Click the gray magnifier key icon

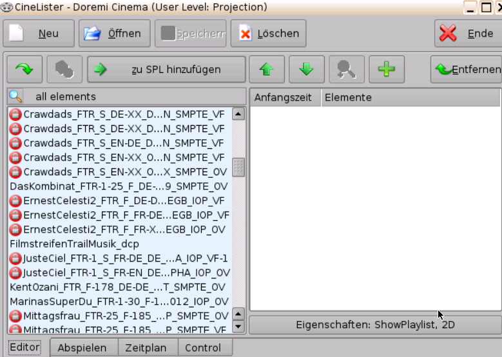(346, 70)
